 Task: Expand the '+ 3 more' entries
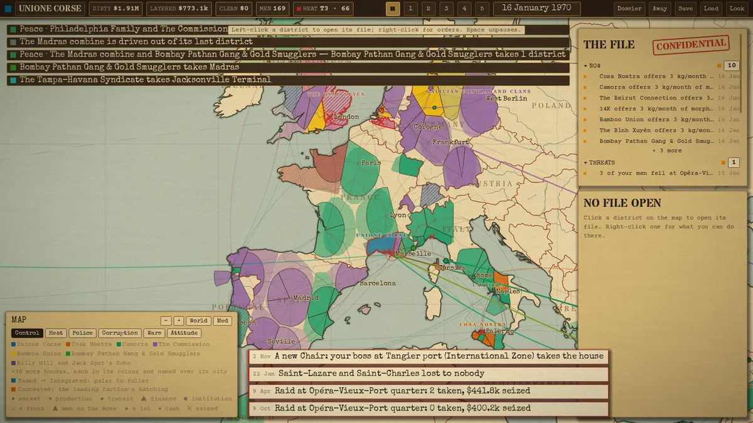click(x=667, y=151)
